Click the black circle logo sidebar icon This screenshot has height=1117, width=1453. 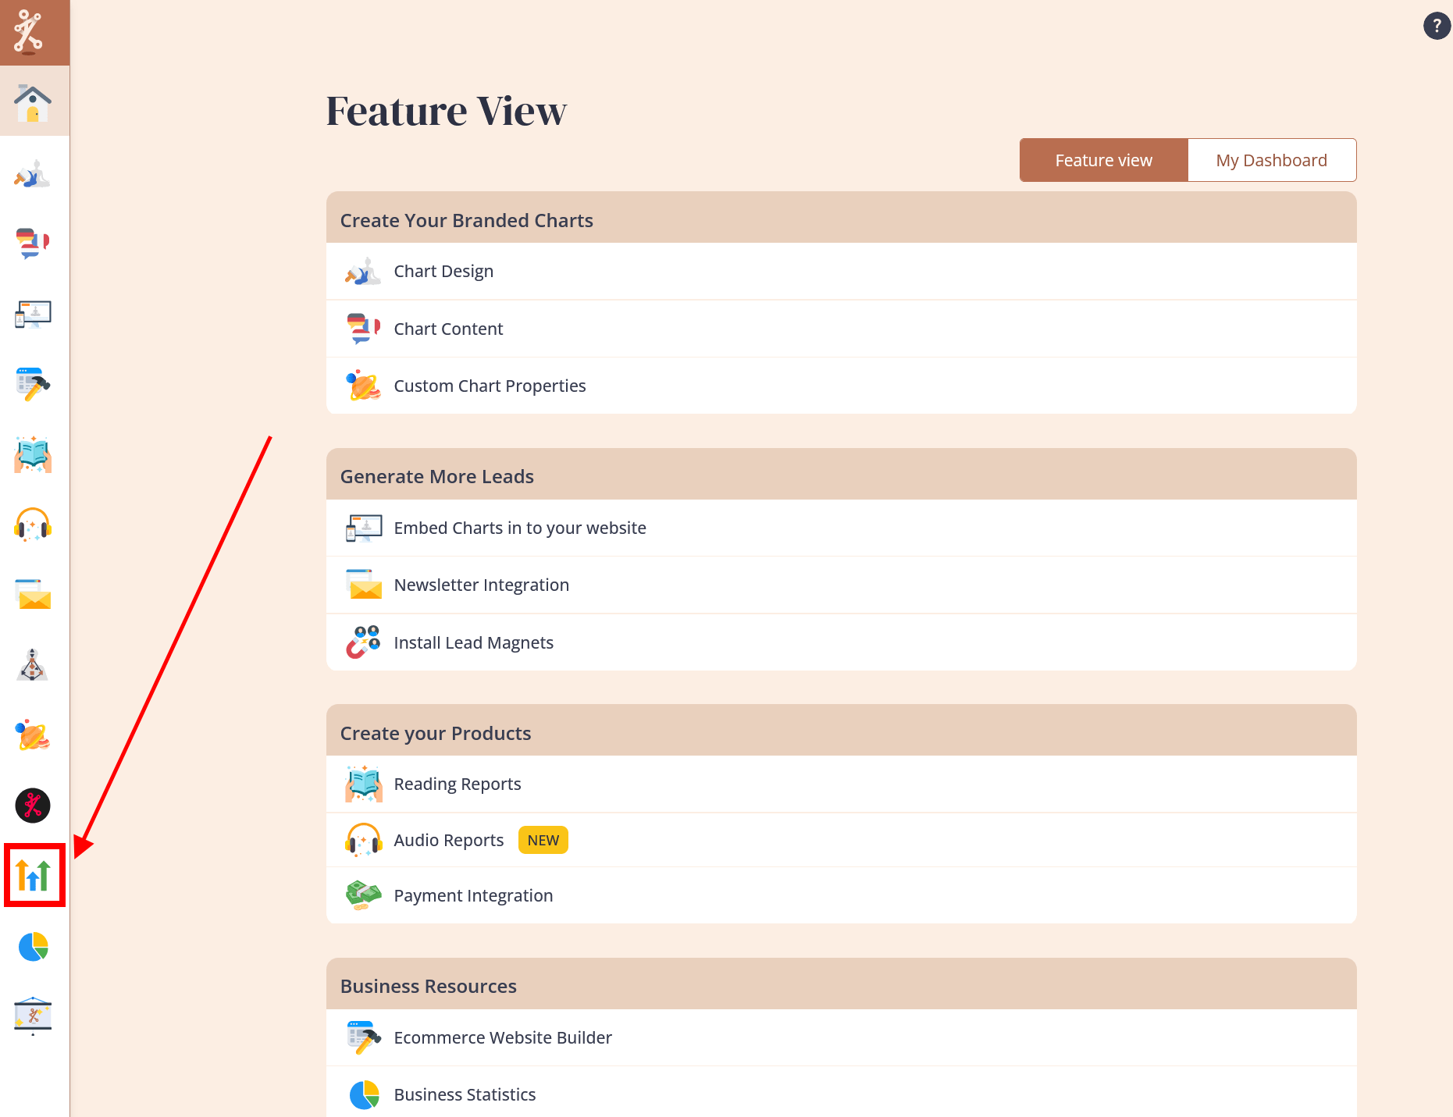pyautogui.click(x=33, y=806)
